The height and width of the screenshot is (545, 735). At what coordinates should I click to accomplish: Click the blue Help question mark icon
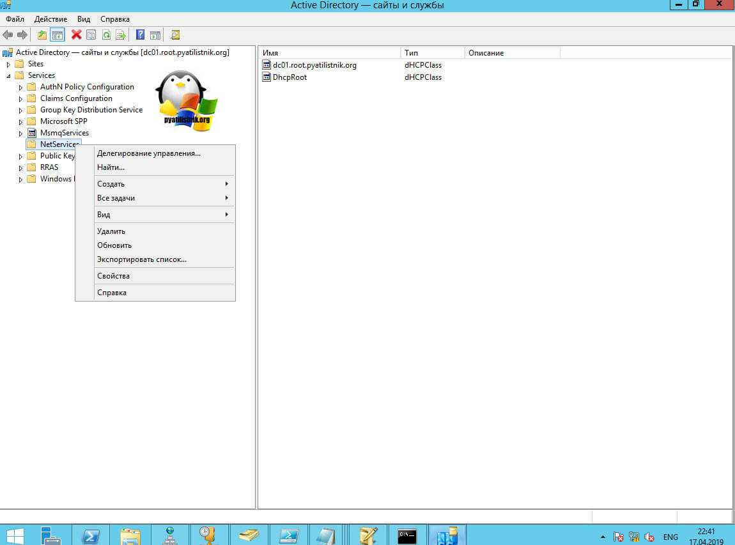pos(140,35)
